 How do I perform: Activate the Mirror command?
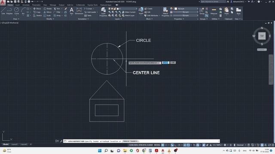pos(48,12)
